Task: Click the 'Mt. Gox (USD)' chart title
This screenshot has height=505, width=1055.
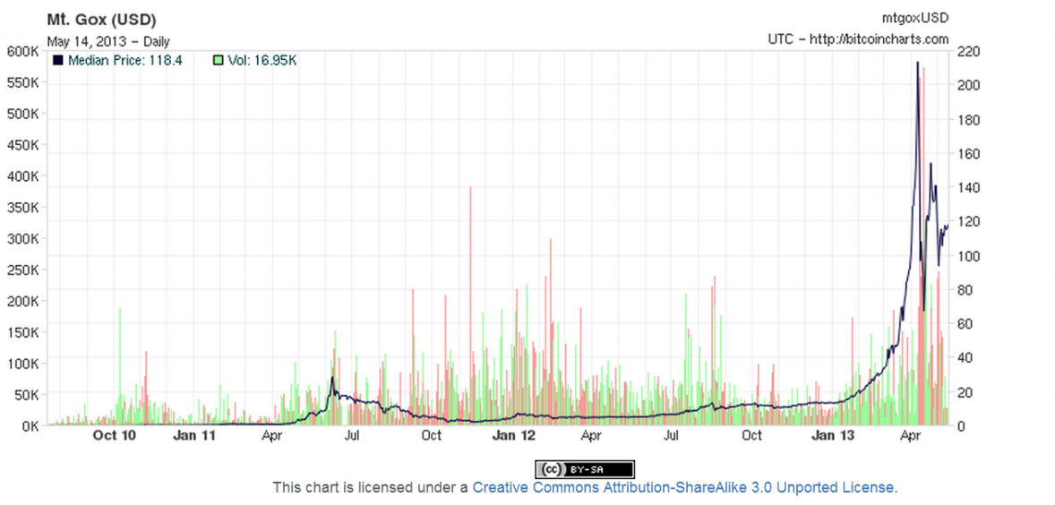Action: [x=101, y=20]
